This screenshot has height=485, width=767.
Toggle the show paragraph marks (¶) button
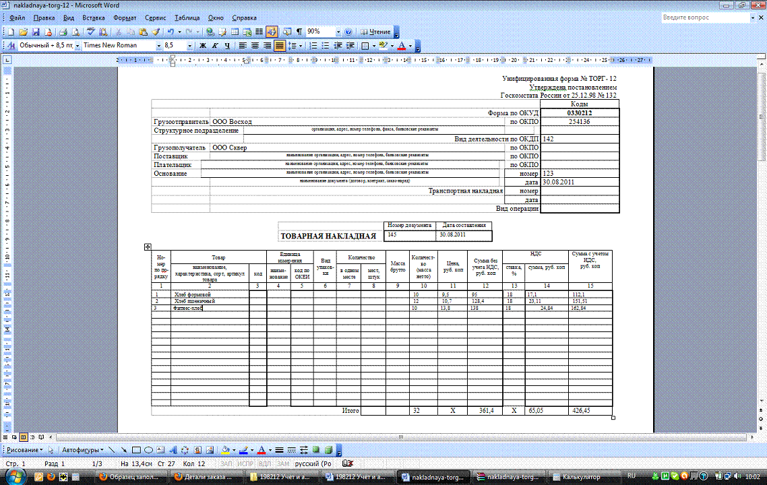click(x=298, y=32)
